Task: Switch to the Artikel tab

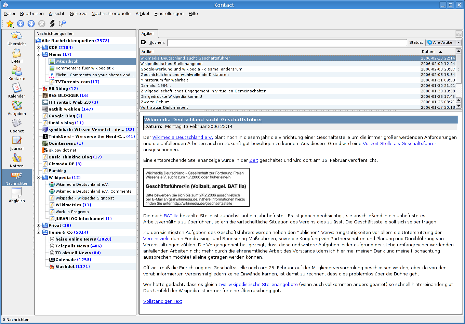Action: (x=148, y=34)
